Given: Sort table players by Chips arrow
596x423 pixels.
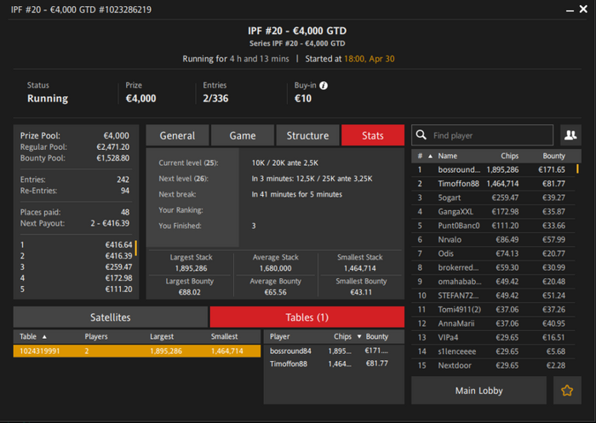Looking at the screenshot, I should [x=359, y=337].
